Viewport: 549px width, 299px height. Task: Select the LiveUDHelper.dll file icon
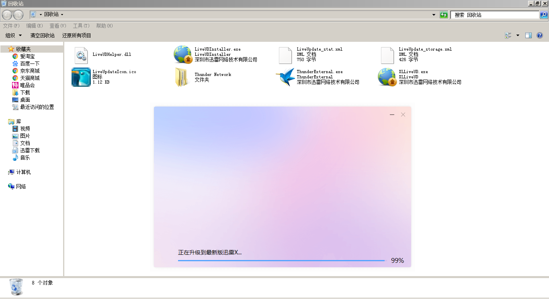(x=81, y=55)
